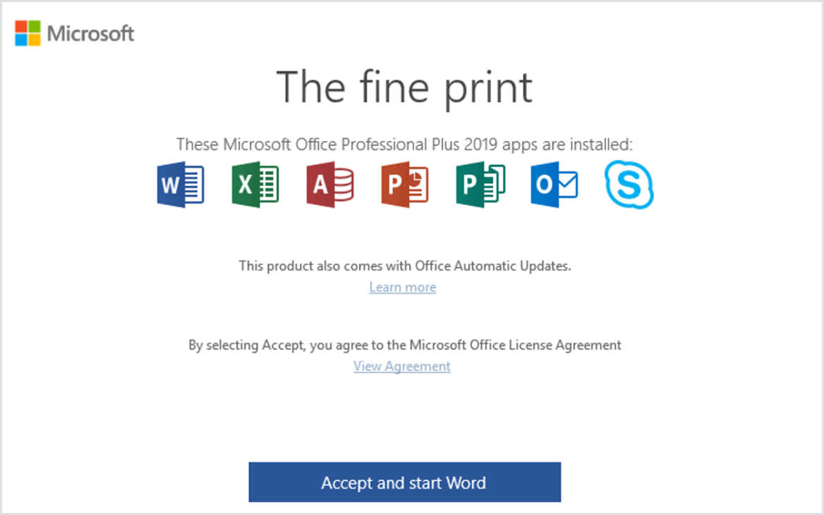Click the Skype app icon

point(629,185)
